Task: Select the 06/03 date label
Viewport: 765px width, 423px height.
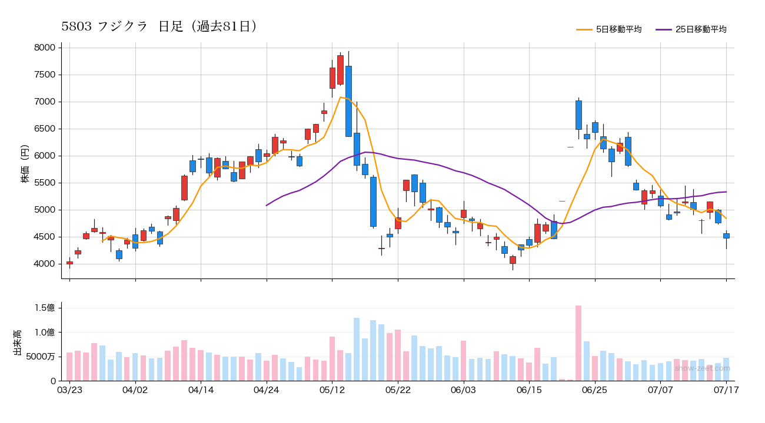Action: click(x=464, y=390)
